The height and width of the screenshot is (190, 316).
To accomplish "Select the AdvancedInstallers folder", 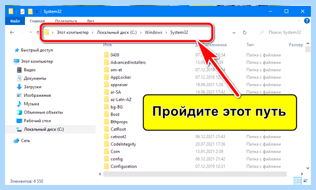I will coord(128,62).
